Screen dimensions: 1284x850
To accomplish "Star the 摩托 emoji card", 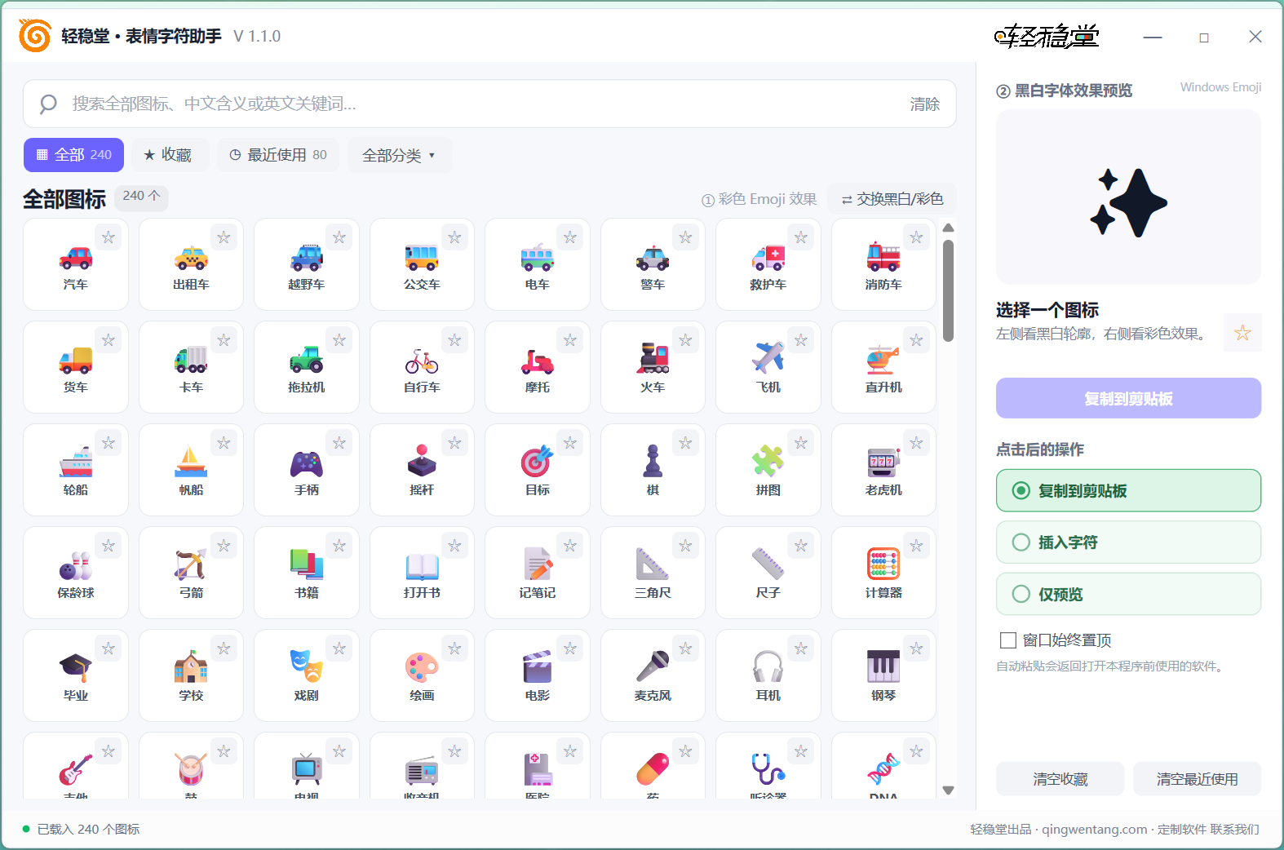I will pyautogui.click(x=570, y=340).
